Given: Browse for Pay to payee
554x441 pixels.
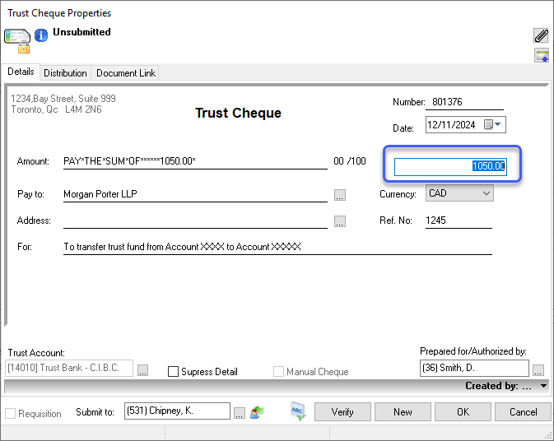Looking at the screenshot, I should tap(339, 195).
